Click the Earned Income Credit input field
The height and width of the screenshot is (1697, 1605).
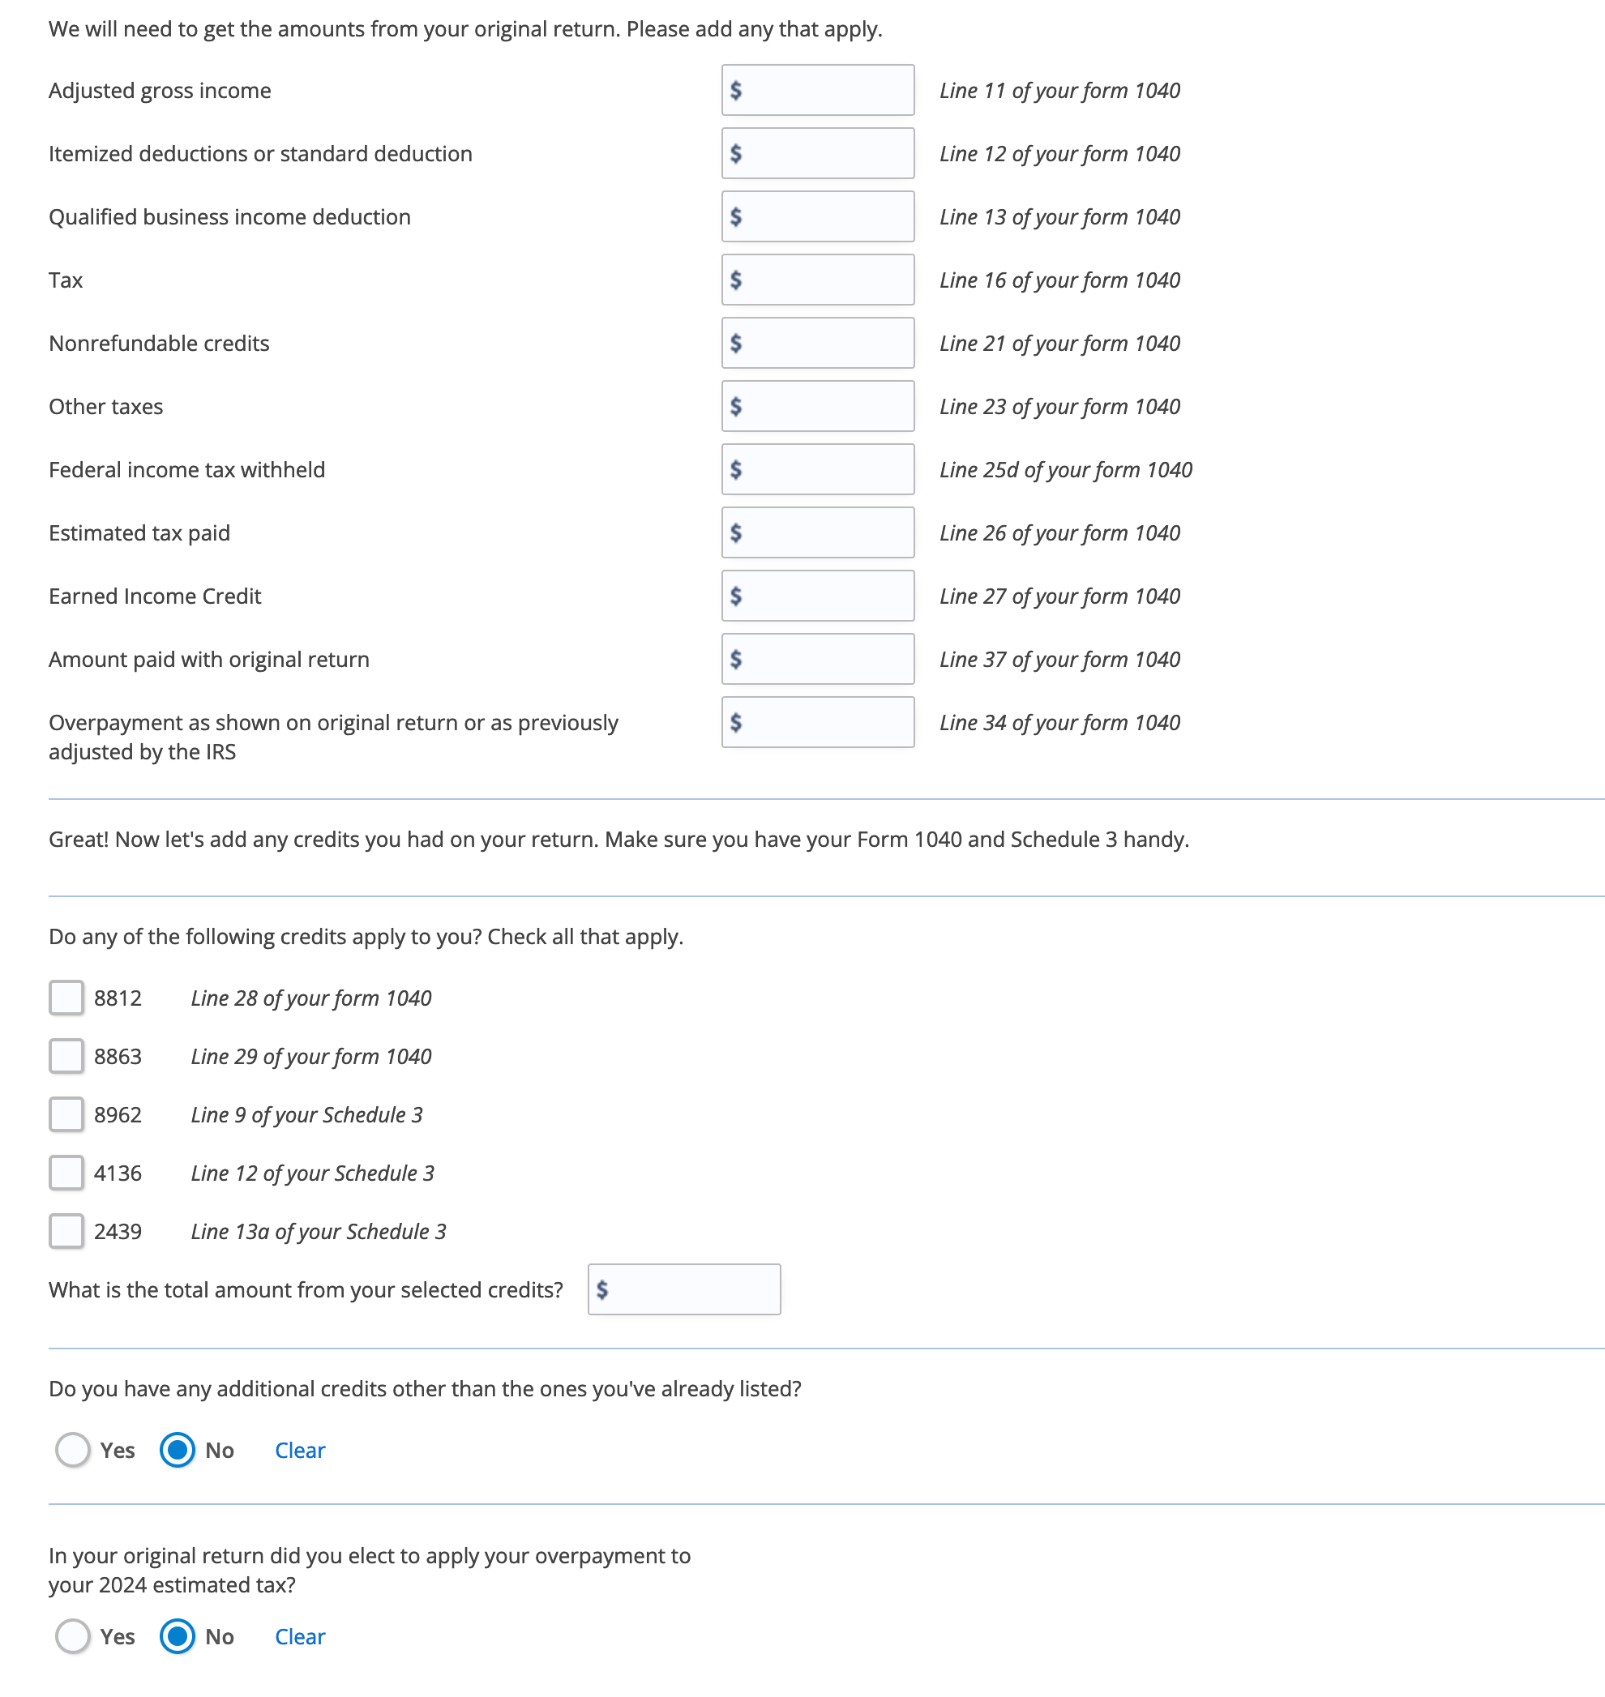point(818,594)
